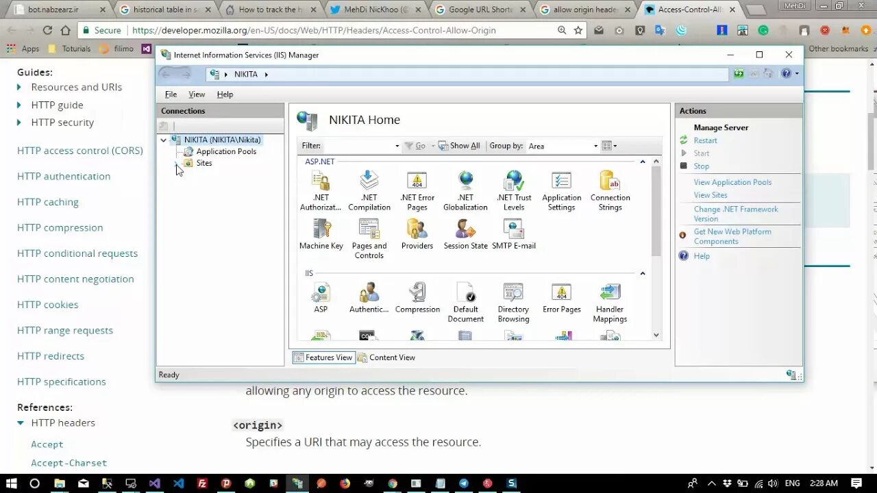Open the File menu in IIS Manager
This screenshot has height=493, width=877.
pos(171,94)
